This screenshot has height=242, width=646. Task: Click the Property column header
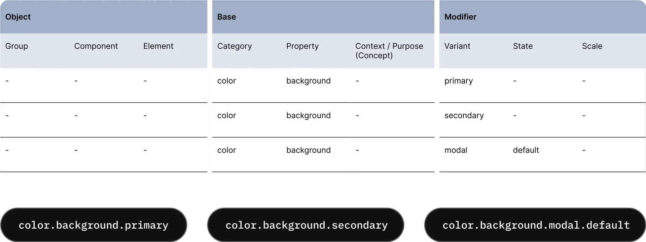click(302, 46)
